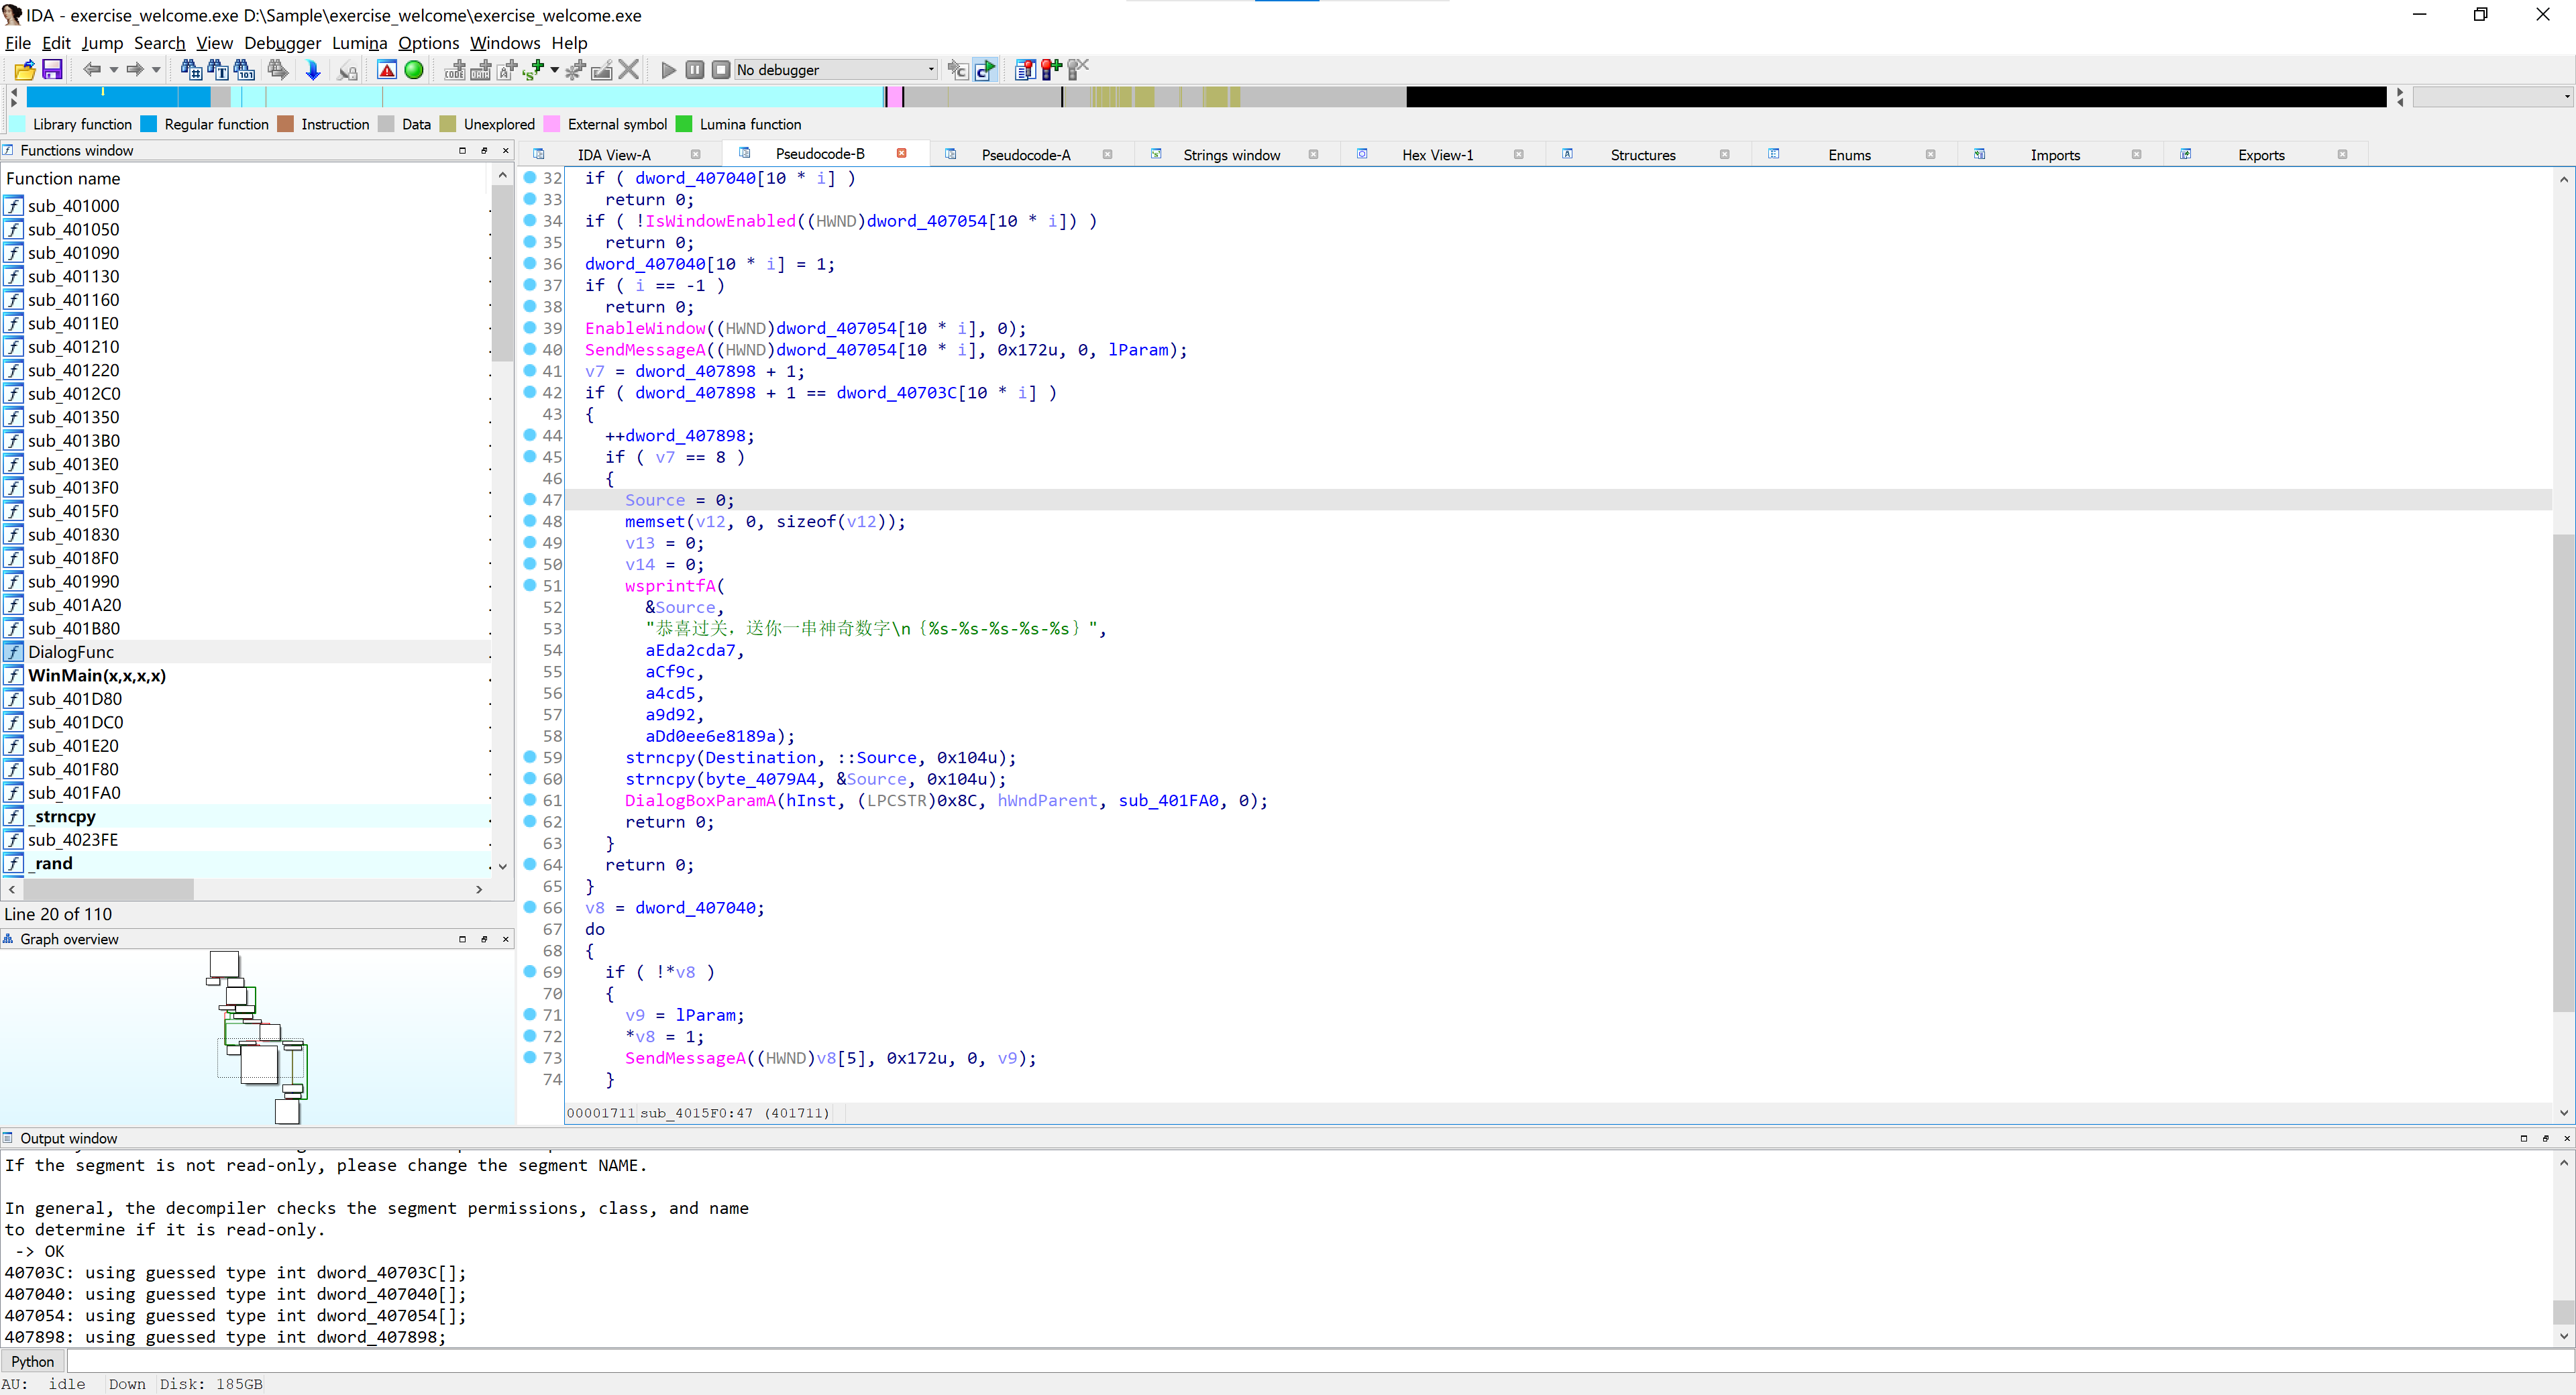Click the Python console button
Viewport: 2576px width, 1395px height.
tap(33, 1361)
